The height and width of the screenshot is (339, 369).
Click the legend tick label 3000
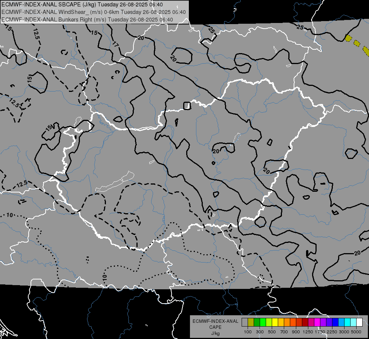344,332
